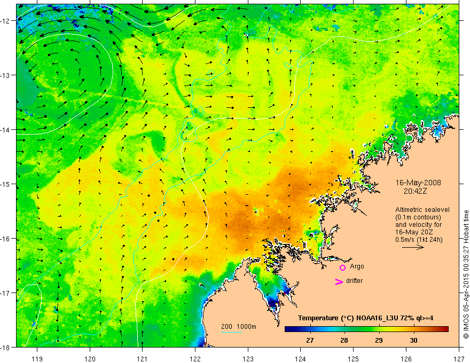Click the magenta drifter arrowhead legend symbol

339,281
